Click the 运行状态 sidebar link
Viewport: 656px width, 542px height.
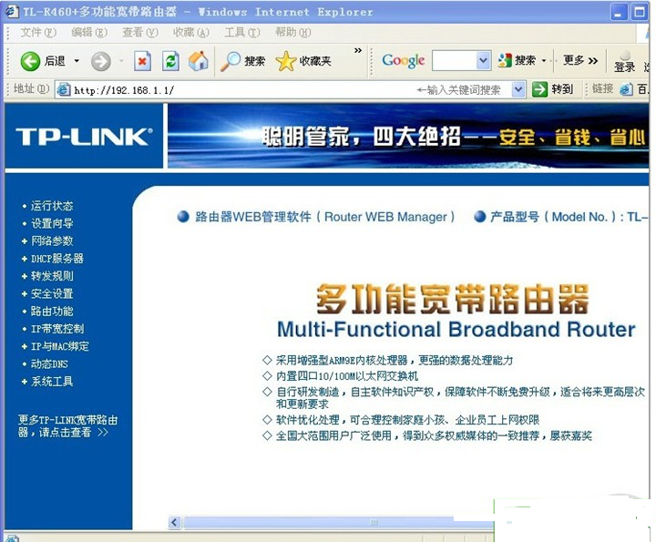tap(52, 206)
